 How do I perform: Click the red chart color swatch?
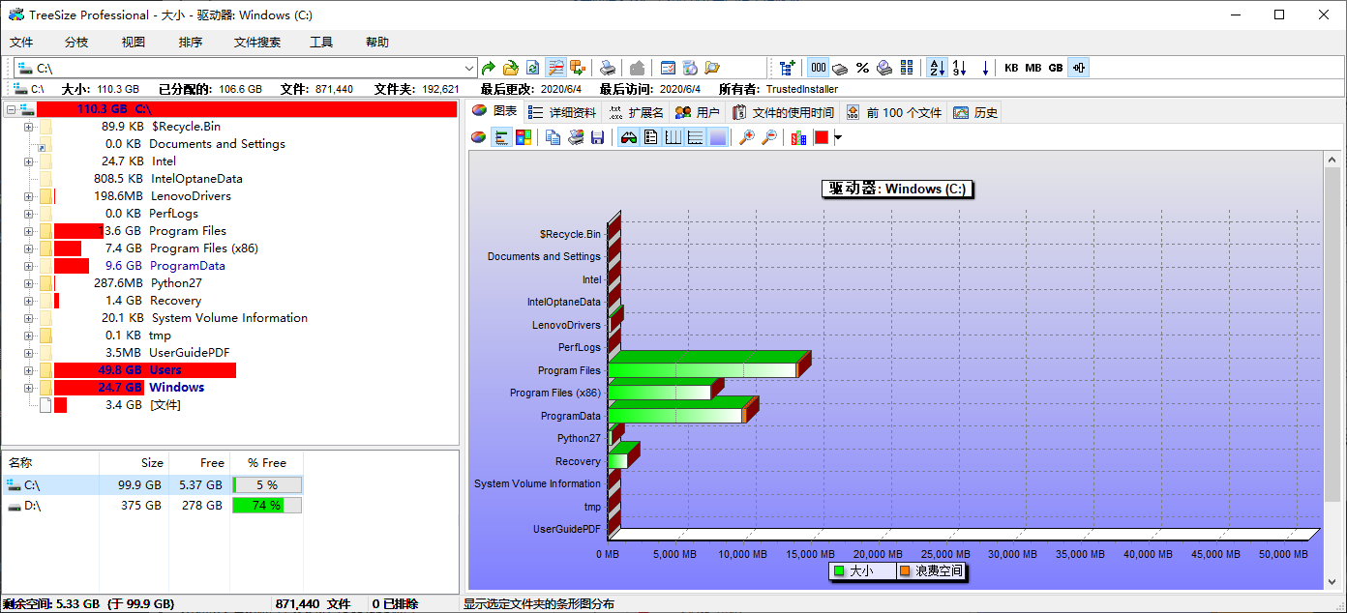(x=822, y=137)
